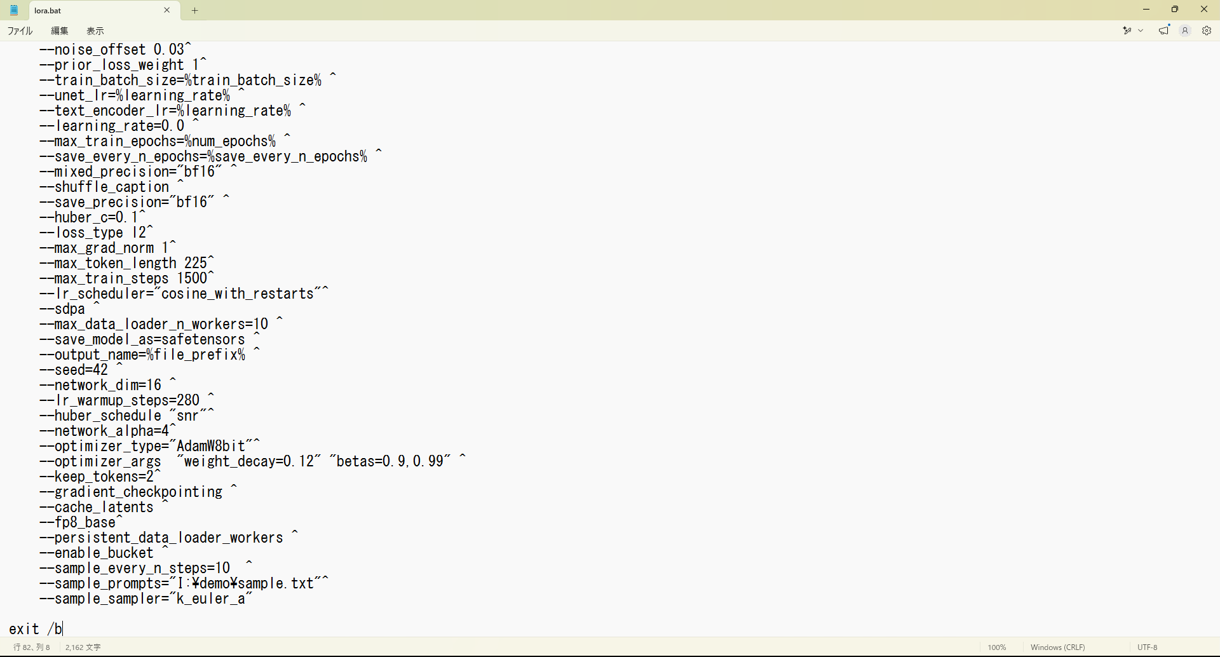Add a new tab with plus button
Viewport: 1220px width, 657px height.
click(x=195, y=10)
